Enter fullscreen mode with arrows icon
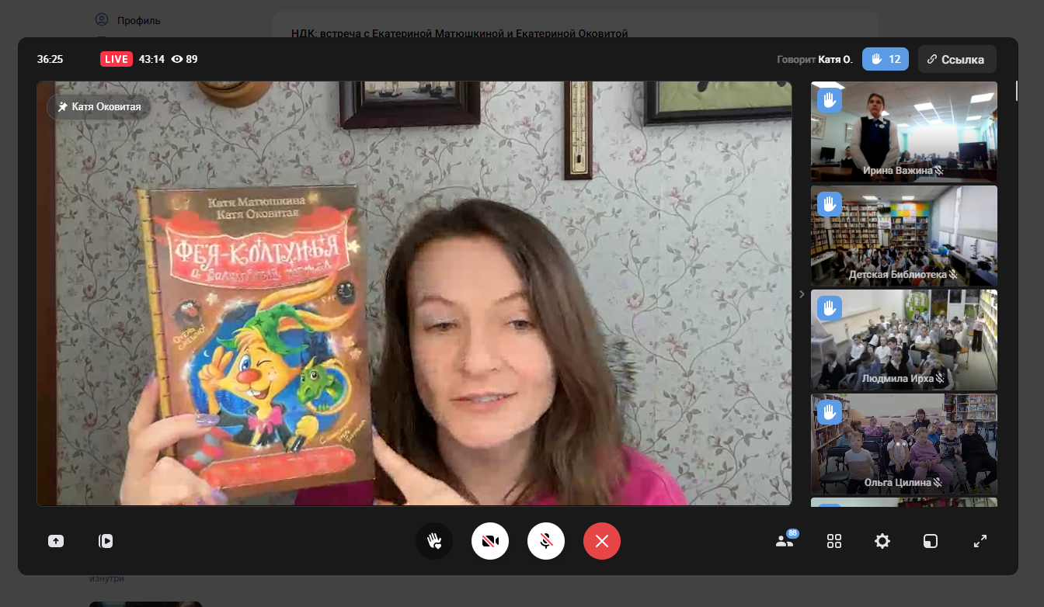This screenshot has width=1044, height=607. pos(980,541)
